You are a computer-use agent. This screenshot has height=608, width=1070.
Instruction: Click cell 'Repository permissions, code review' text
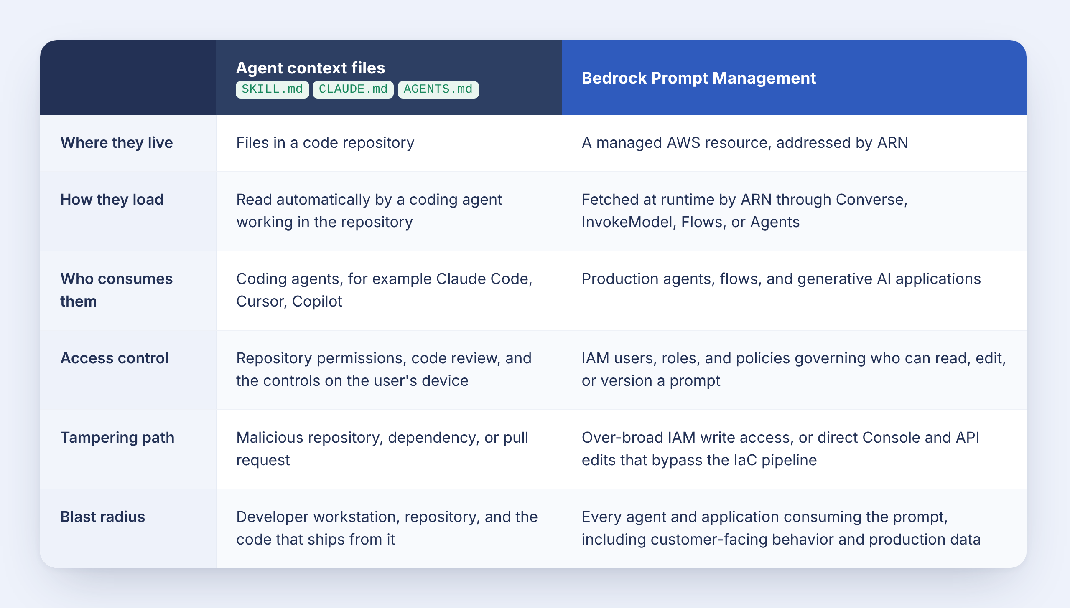(x=384, y=370)
